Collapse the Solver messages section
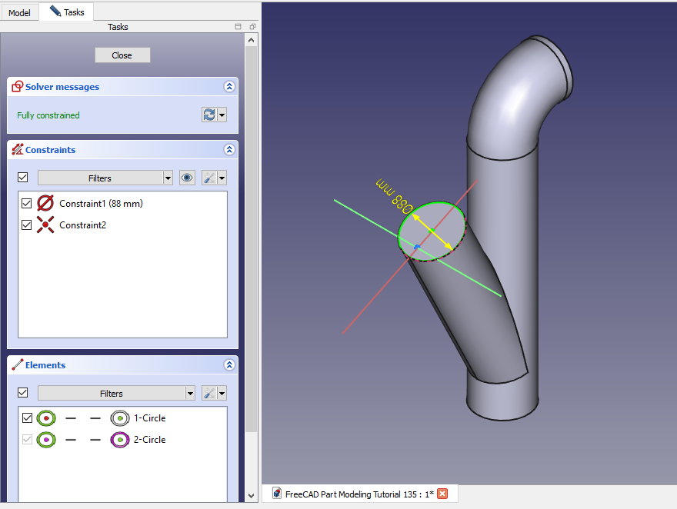This screenshot has height=509, width=677. click(x=228, y=87)
